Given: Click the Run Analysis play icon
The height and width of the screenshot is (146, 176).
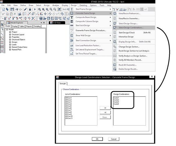Looking at the screenshot, I should click(x=35, y=9).
